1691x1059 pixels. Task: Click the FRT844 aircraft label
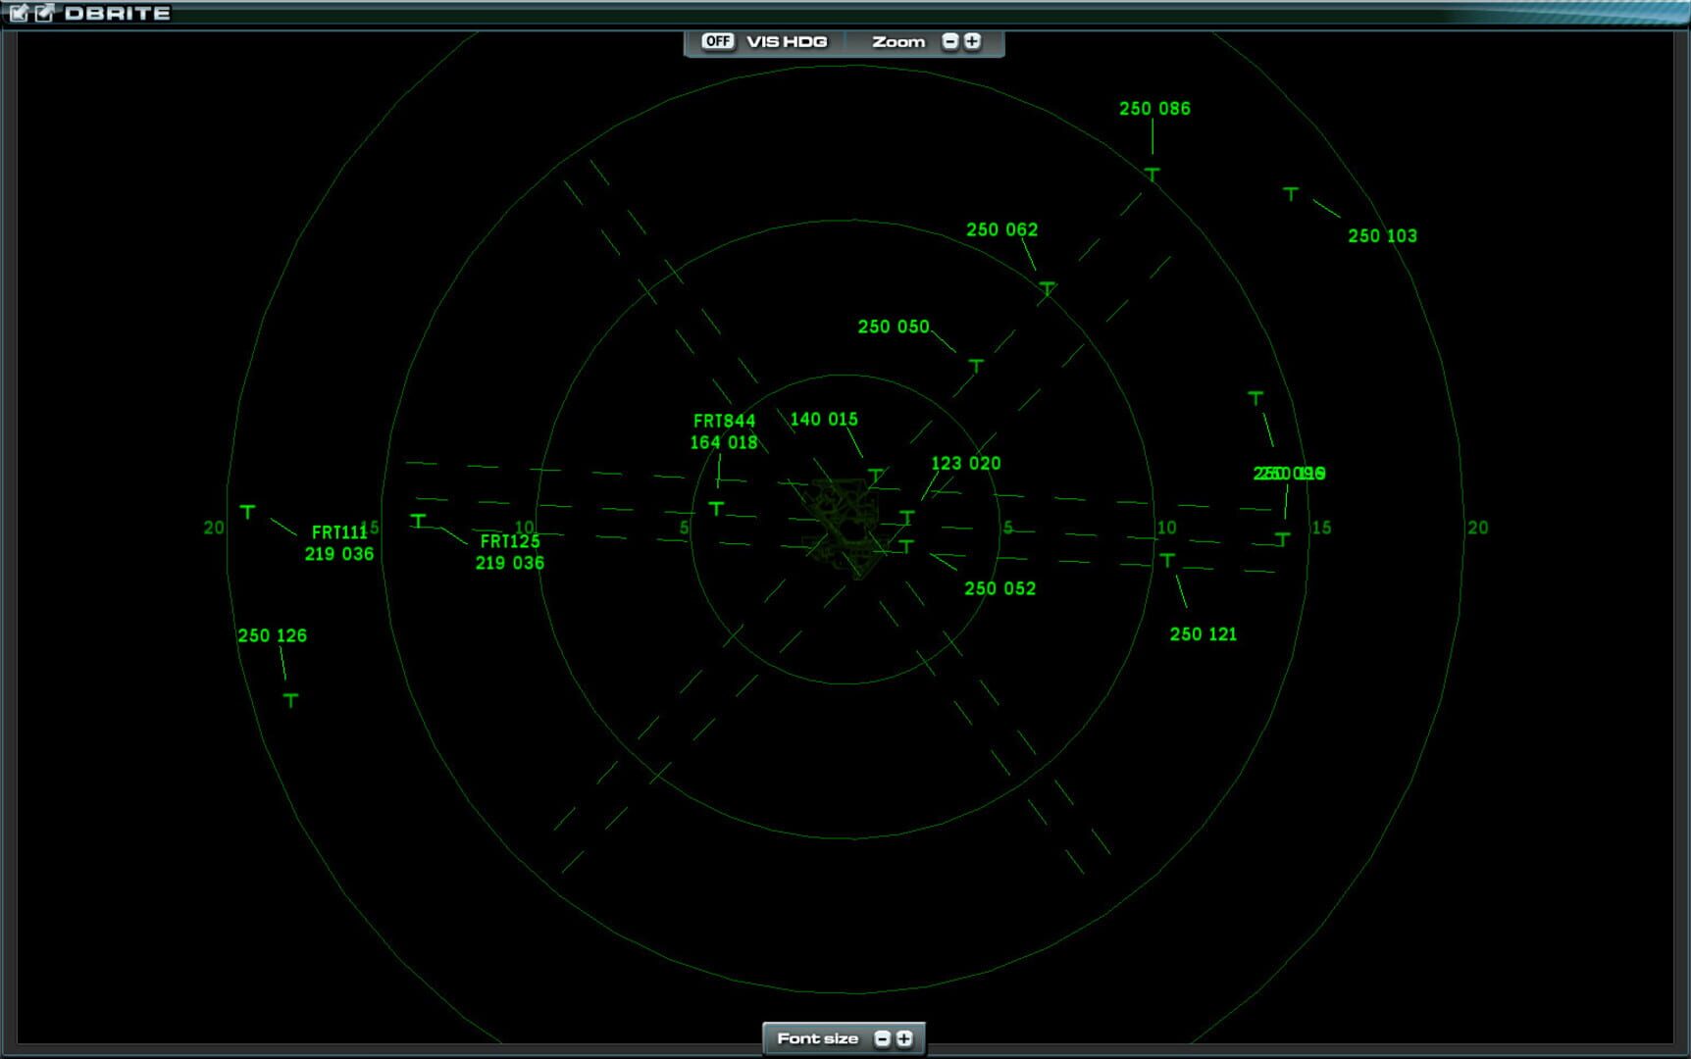coord(723,431)
